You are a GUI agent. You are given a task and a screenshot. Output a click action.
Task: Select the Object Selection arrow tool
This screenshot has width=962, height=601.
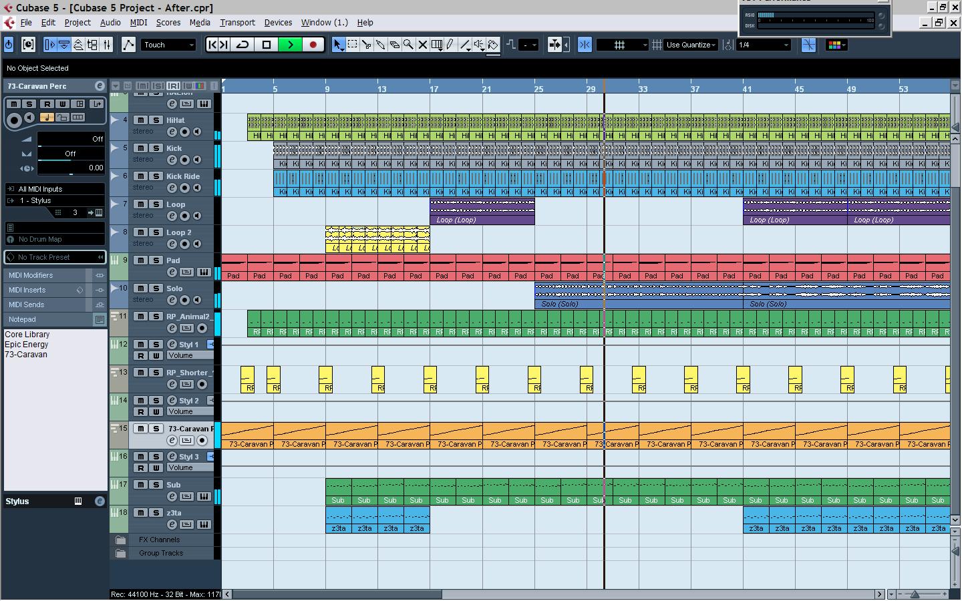[338, 45]
